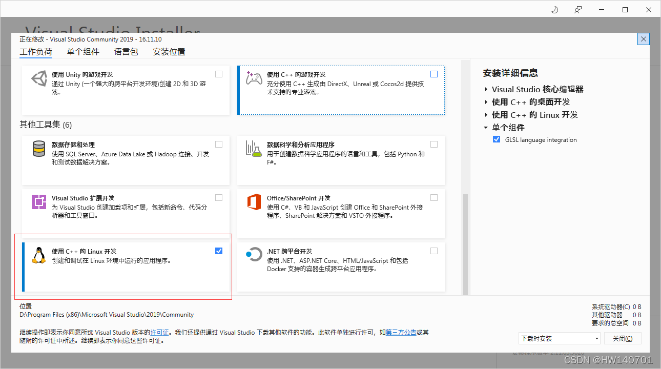Click the night mode moon icon in title bar

[554, 10]
